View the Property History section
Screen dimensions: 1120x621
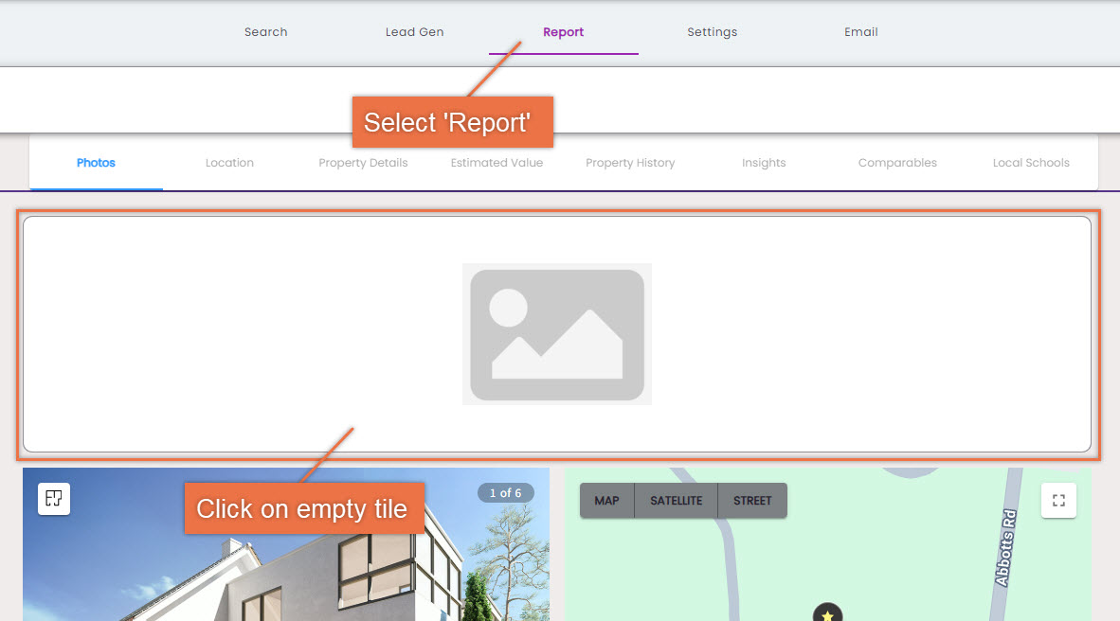pyautogui.click(x=630, y=163)
